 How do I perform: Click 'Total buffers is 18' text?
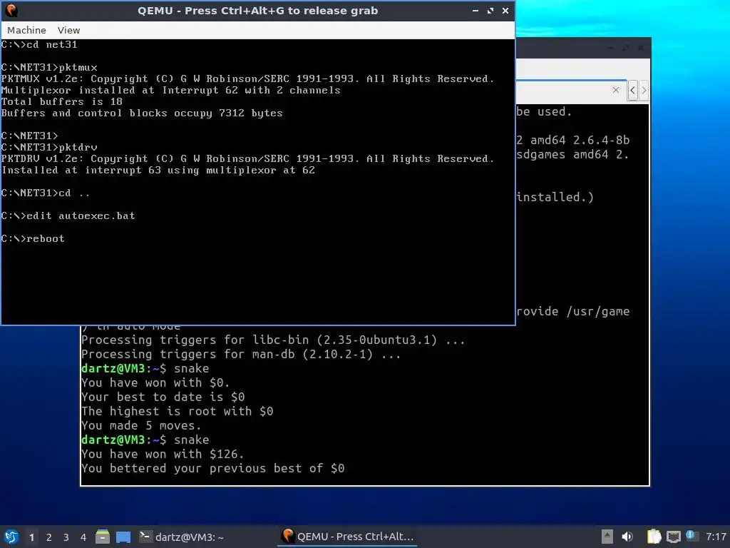[61, 101]
